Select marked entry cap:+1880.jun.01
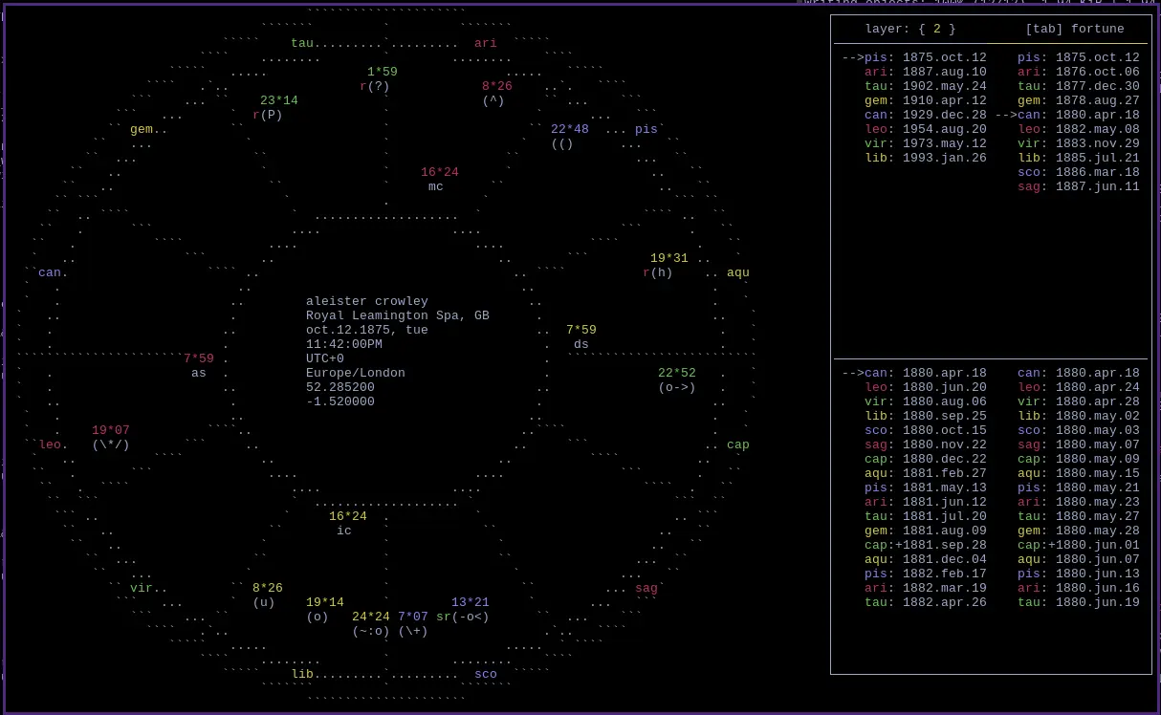This screenshot has height=715, width=1161. (x=1079, y=545)
